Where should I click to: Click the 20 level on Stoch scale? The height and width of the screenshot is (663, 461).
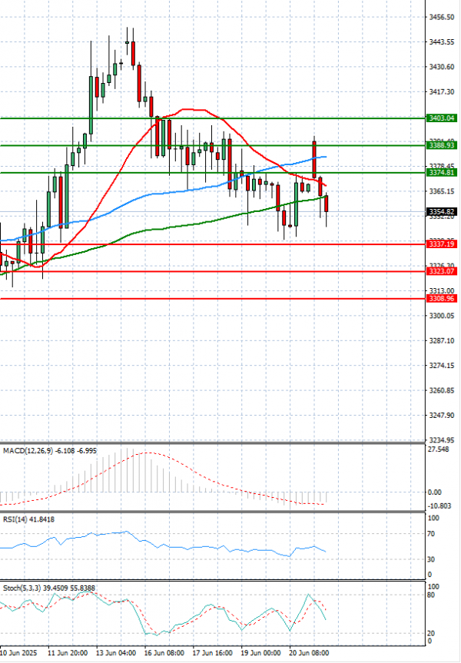point(431,633)
